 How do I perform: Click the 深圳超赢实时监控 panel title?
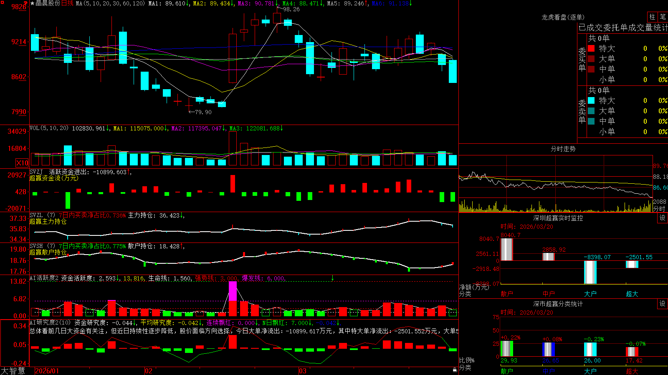coord(558,218)
